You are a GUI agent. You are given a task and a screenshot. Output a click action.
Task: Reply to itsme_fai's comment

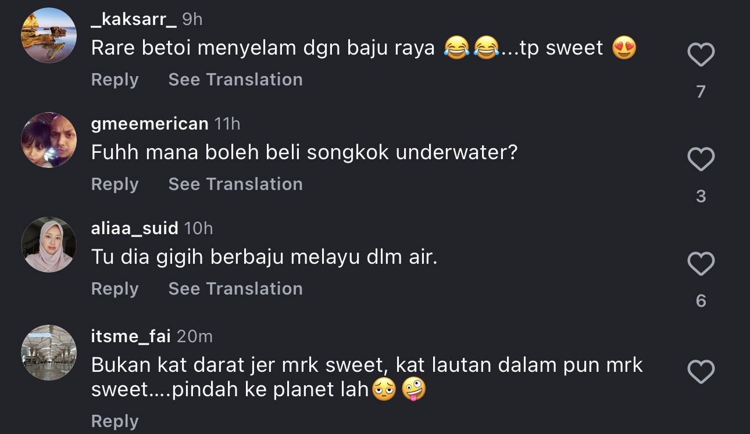point(115,421)
